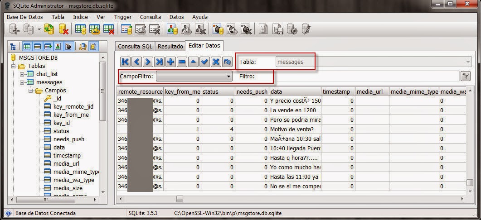Go to previous record arrow button
Viewport: 481px width, 220px height.
click(136, 62)
